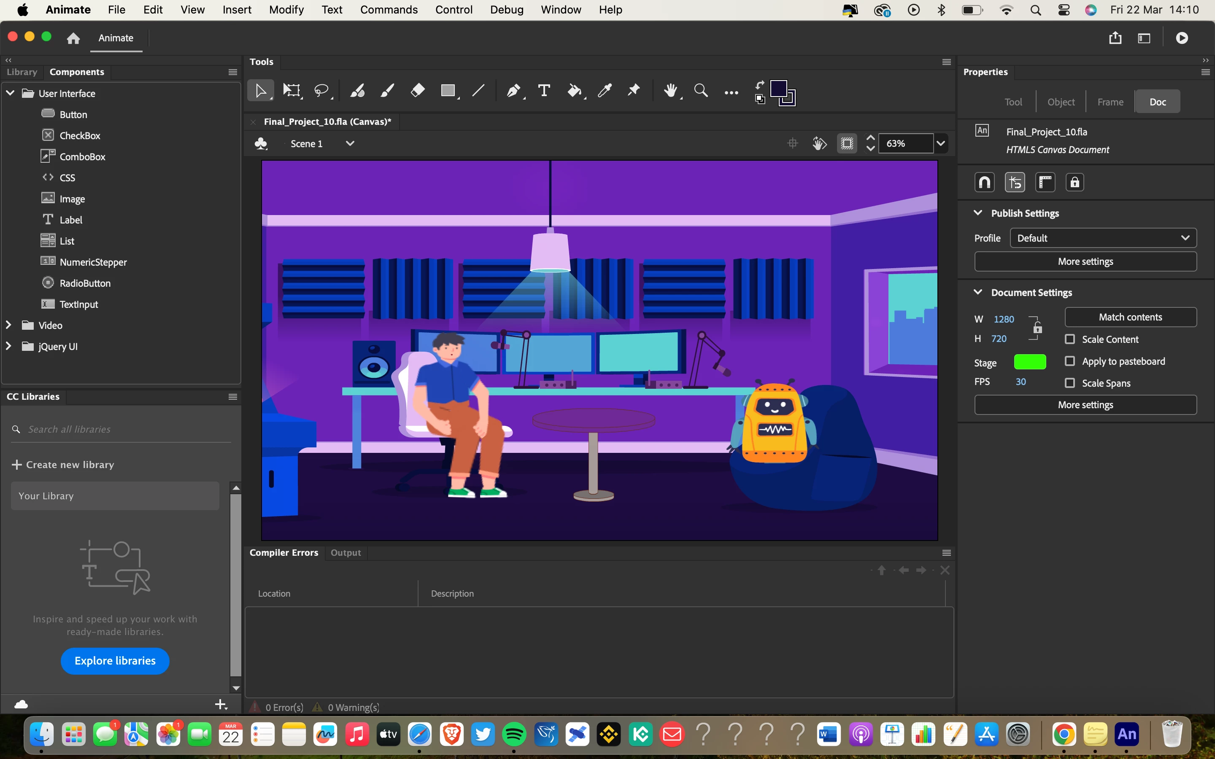The width and height of the screenshot is (1215, 759).
Task: Open the Modify menu
Action: pyautogui.click(x=286, y=10)
